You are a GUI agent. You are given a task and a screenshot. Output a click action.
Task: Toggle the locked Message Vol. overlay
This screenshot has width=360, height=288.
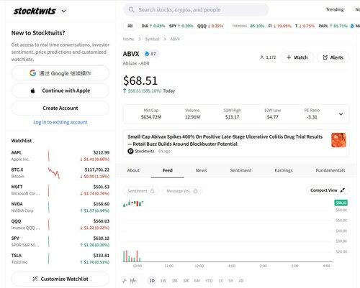click(182, 191)
